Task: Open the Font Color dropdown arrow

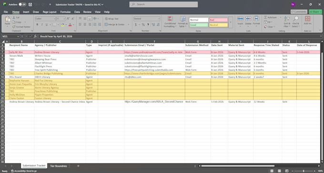Action: point(73,25)
